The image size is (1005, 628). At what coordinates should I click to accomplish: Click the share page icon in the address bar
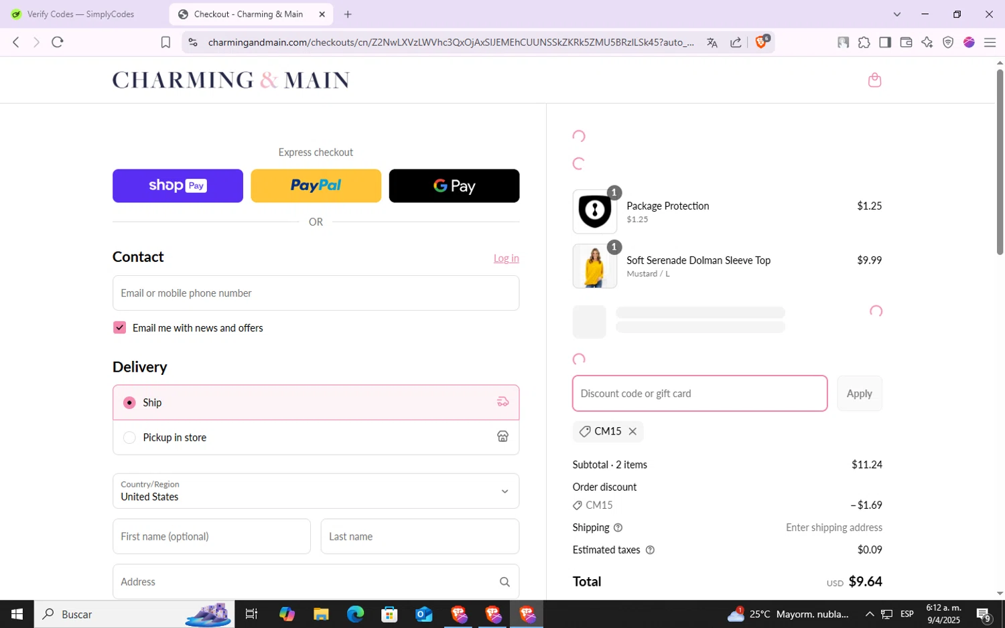click(x=736, y=42)
